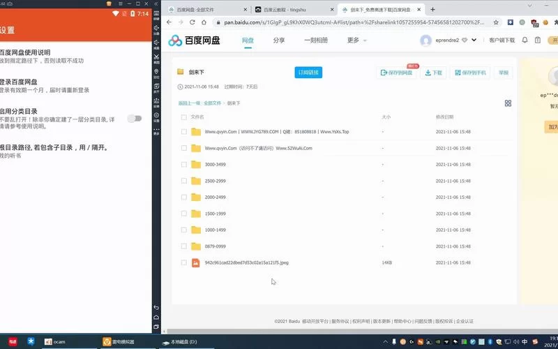Check the box for the jpeg file row
The width and height of the screenshot is (558, 349).
tap(183, 263)
